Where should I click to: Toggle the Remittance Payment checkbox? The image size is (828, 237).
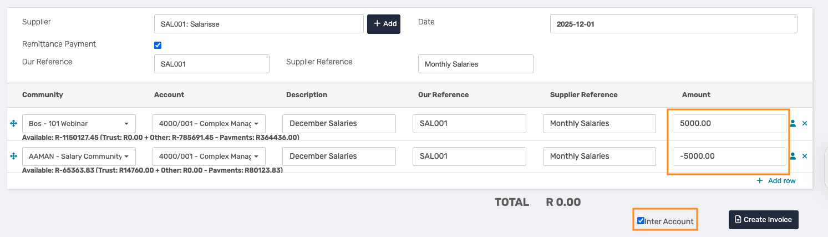tap(158, 46)
